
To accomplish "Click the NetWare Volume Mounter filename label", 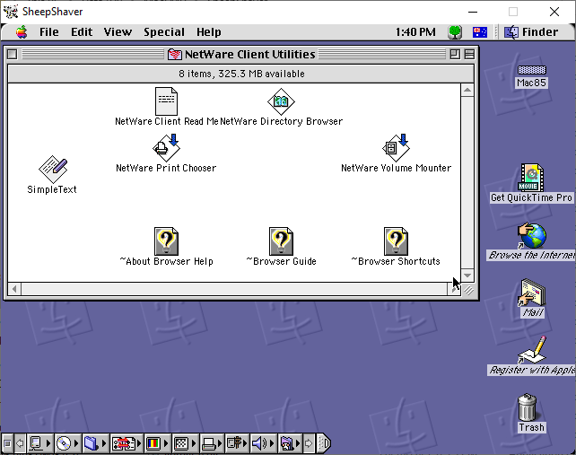I will point(396,168).
